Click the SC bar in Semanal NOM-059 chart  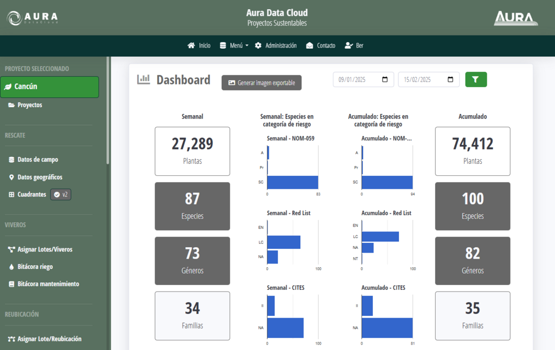click(x=292, y=182)
